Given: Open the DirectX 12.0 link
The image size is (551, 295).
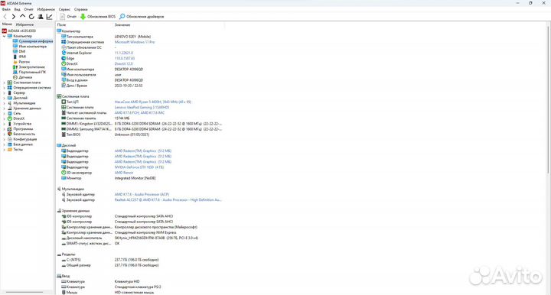Looking at the screenshot, I should 124,64.
